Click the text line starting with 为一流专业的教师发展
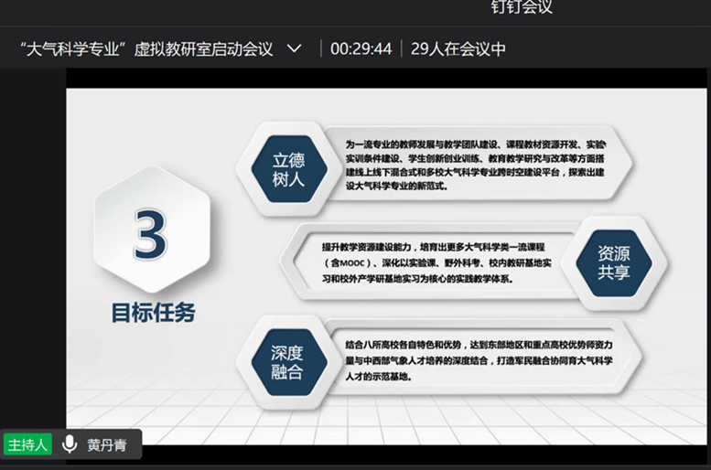 point(476,144)
